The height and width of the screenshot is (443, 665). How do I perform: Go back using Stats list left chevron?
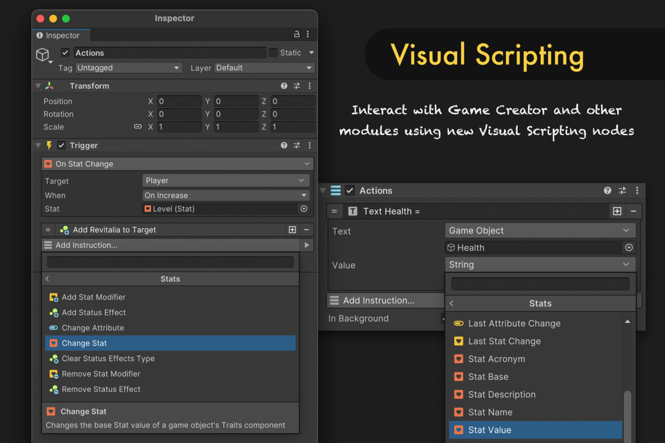(x=48, y=279)
